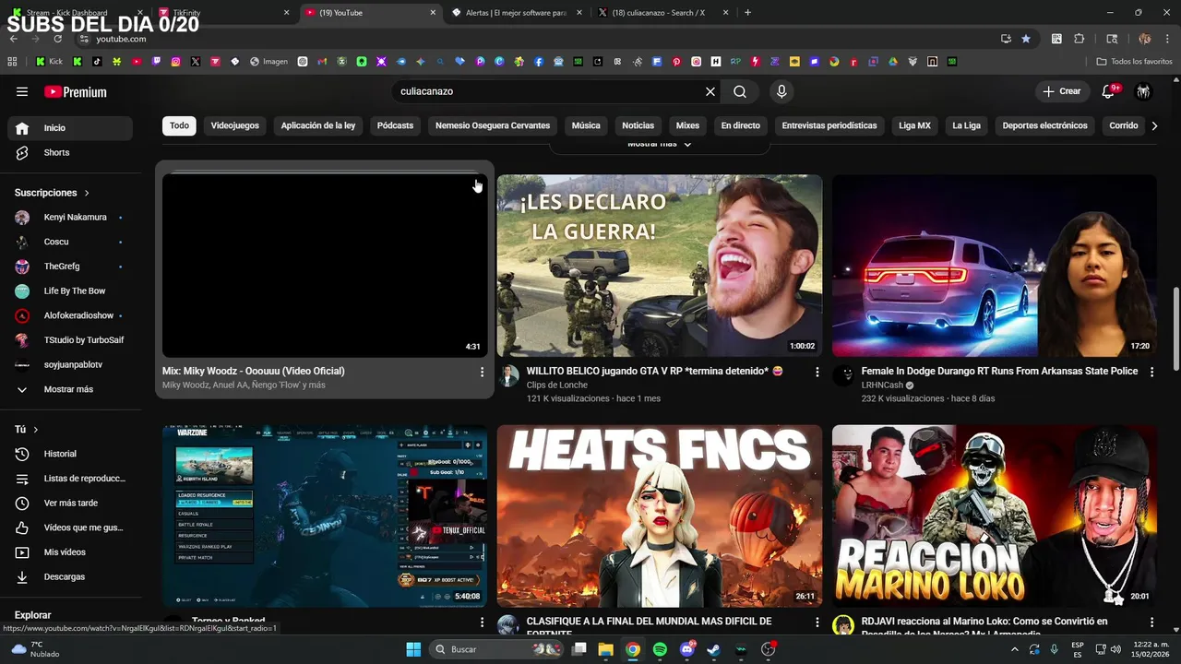Image resolution: width=1181 pixels, height=664 pixels.
Task: Play the HEATS FNCS thumbnail
Action: [660, 516]
